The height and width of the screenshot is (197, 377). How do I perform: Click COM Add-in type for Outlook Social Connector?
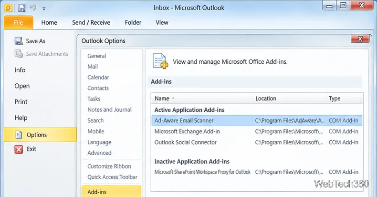[x=343, y=142]
